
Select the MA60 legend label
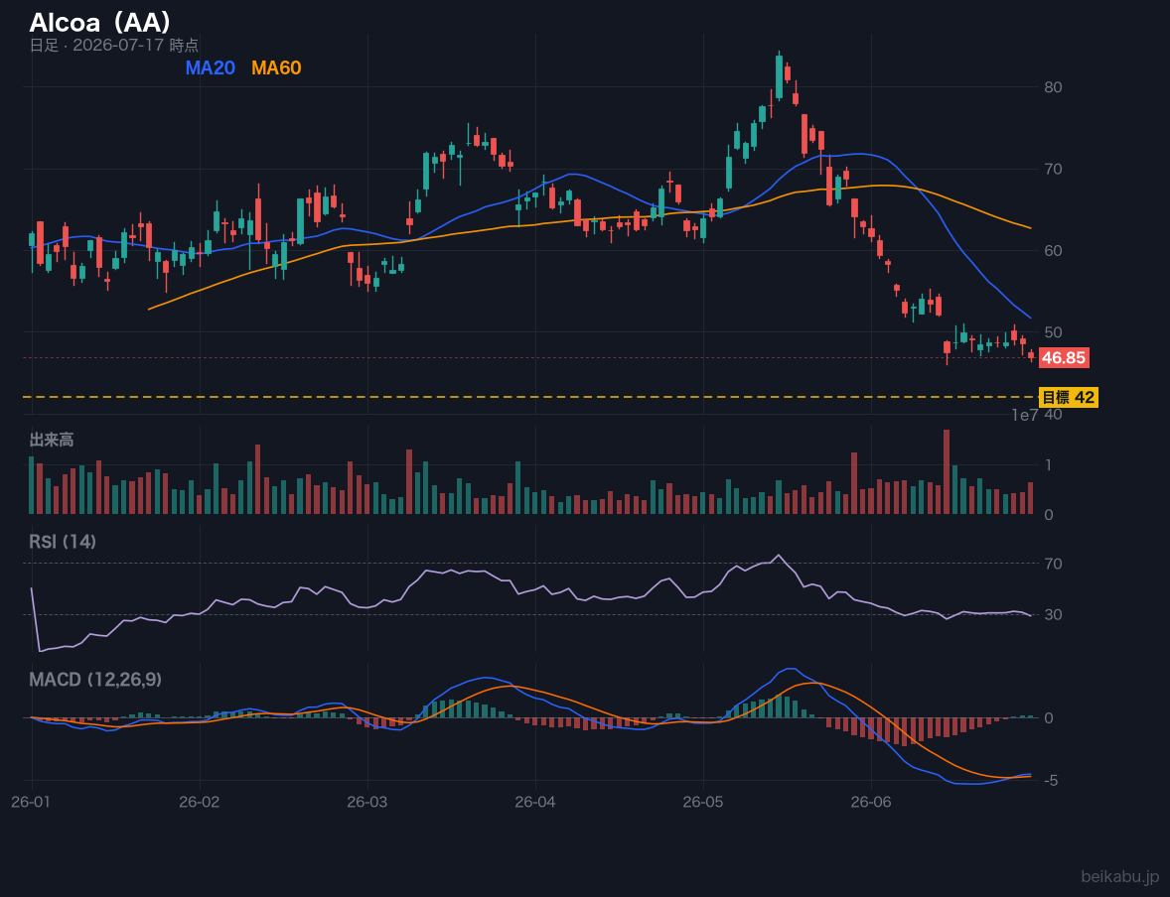pyautogui.click(x=276, y=67)
